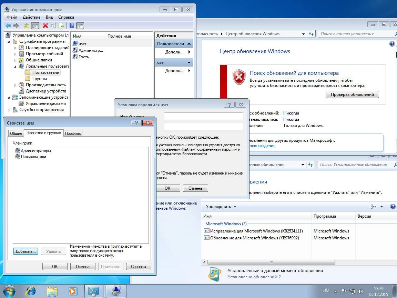Screen dimensions: 397x298
Task: Switch to Computer Management taskbar button
Action: click(116, 291)
